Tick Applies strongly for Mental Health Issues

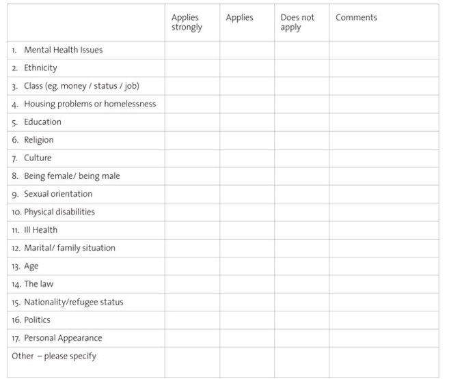pos(192,50)
